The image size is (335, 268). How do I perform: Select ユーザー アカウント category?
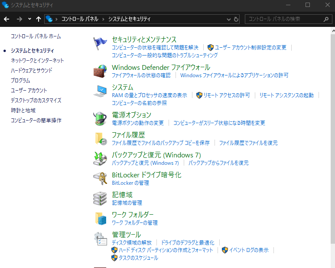pyautogui.click(x=29, y=90)
